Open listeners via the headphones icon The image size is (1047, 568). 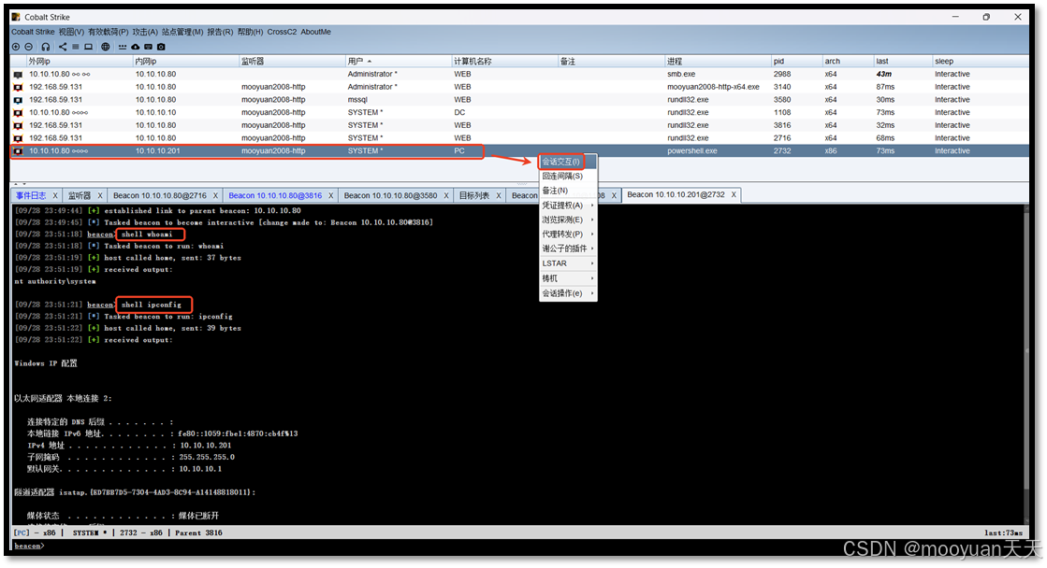pyautogui.click(x=46, y=47)
